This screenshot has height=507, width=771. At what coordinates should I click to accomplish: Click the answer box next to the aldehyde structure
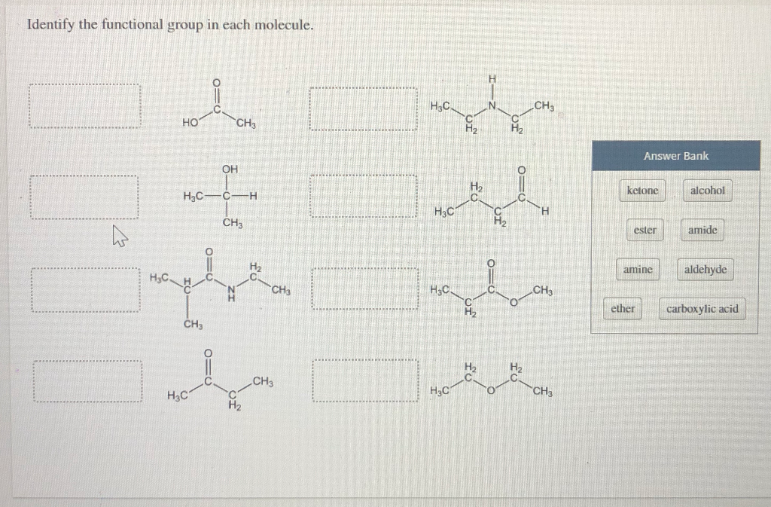pos(363,196)
